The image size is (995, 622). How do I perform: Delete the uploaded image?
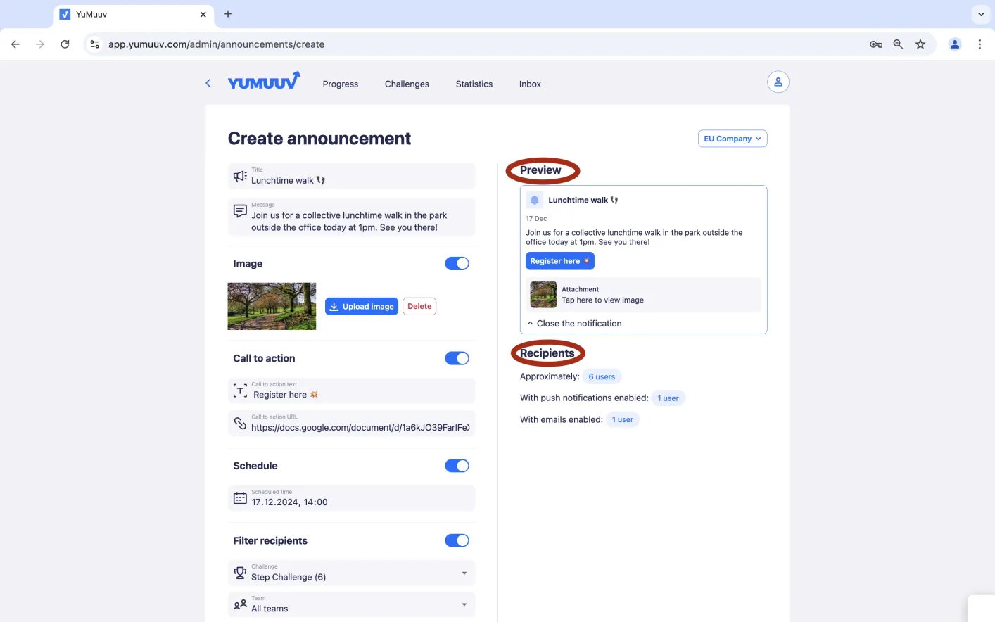coord(419,306)
